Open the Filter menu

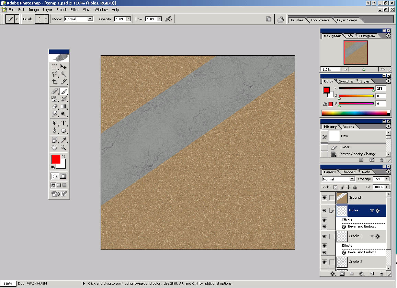pos(75,10)
